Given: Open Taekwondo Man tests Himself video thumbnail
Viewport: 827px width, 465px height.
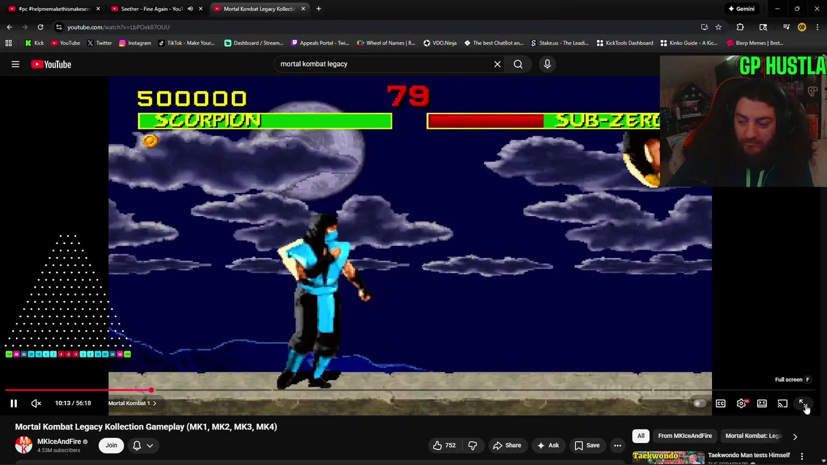Looking at the screenshot, I should 668,457.
